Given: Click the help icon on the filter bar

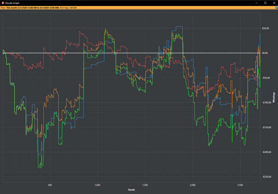Looking at the screenshot, I should 276,8.
